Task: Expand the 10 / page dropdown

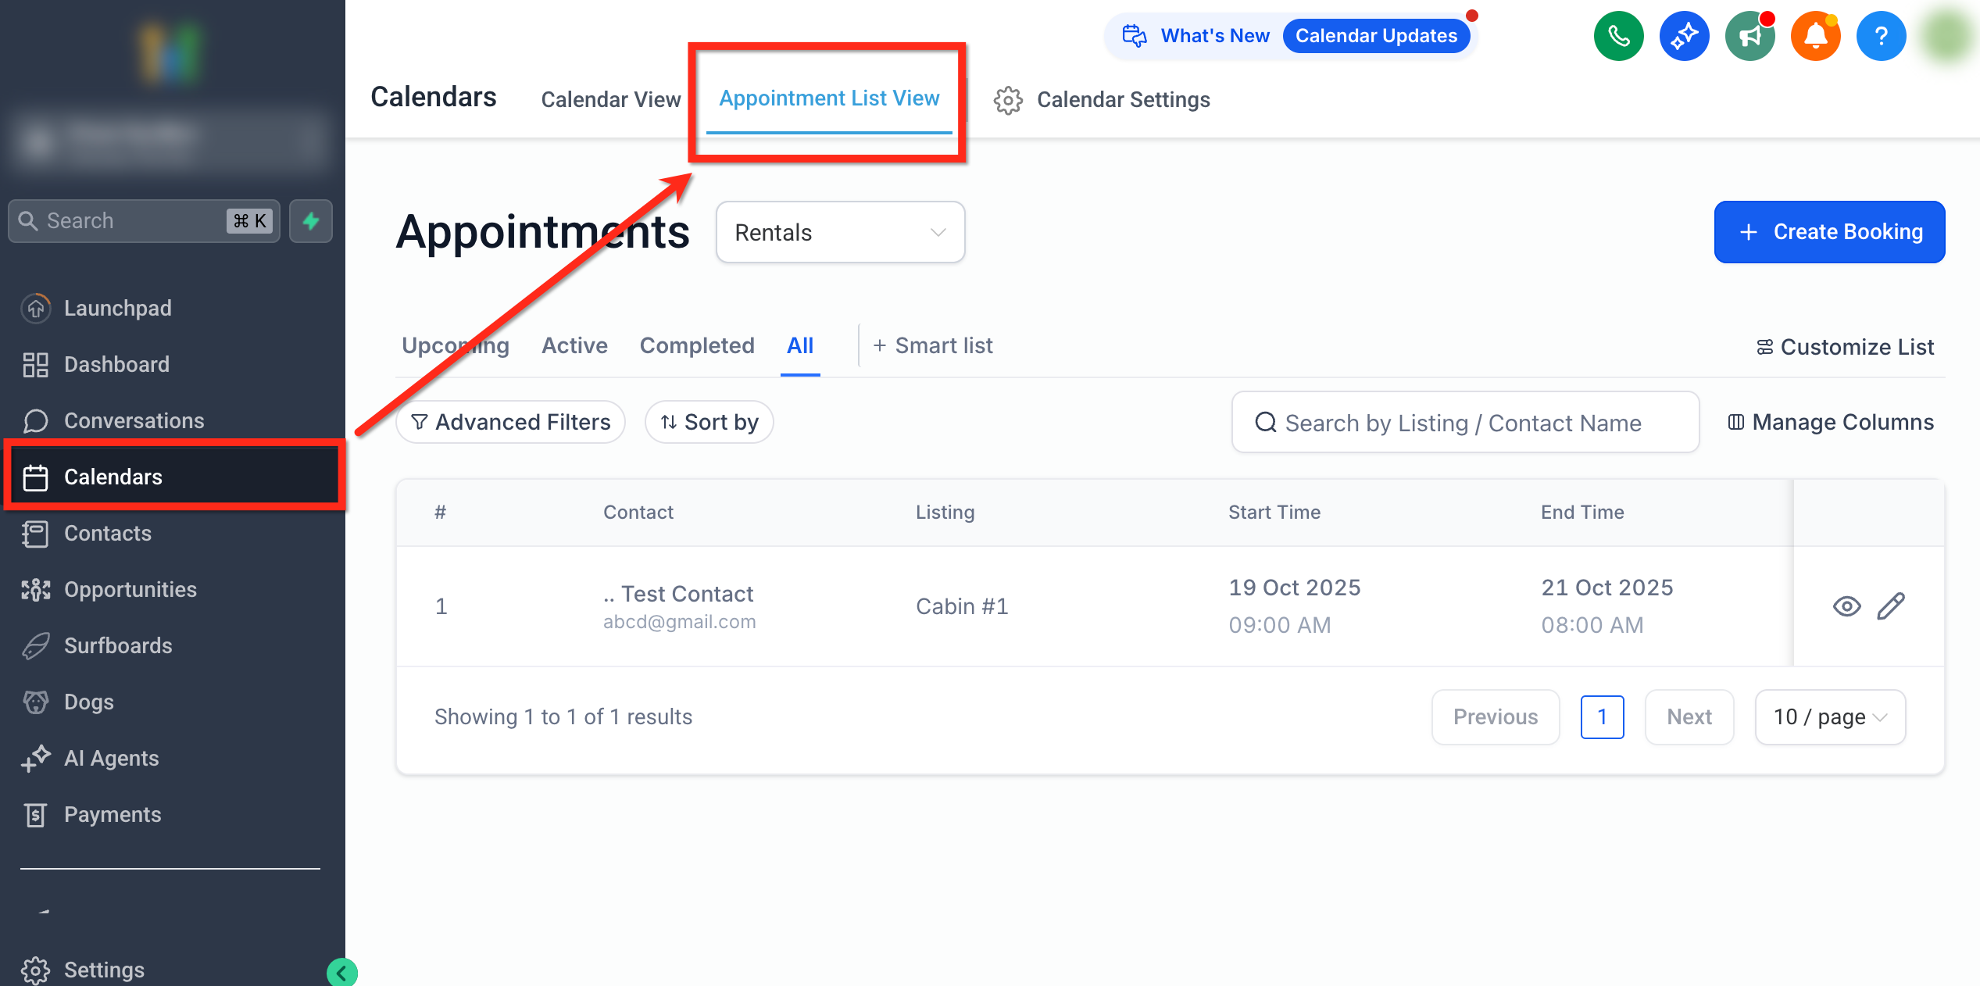Action: (x=1829, y=716)
